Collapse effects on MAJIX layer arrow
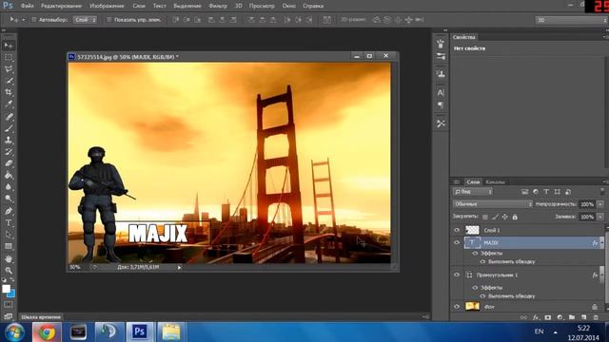Image resolution: width=609 pixels, height=342 pixels. [x=602, y=243]
